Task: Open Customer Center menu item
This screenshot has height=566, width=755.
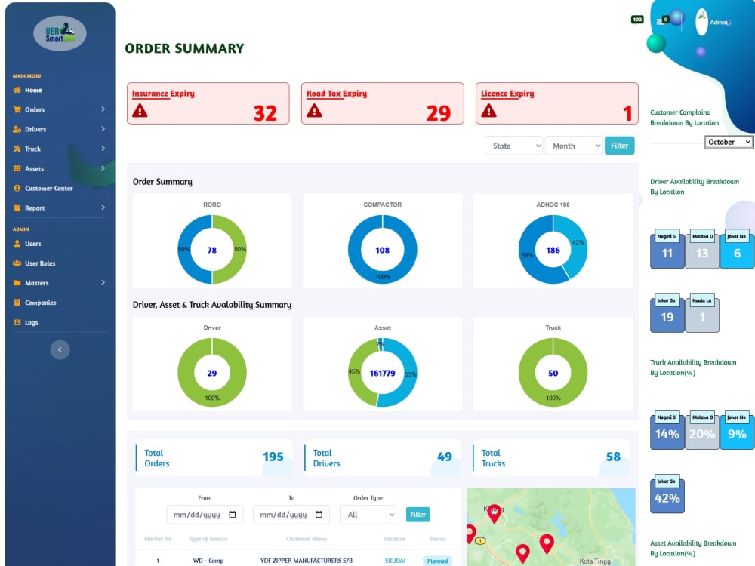Action: pos(48,188)
